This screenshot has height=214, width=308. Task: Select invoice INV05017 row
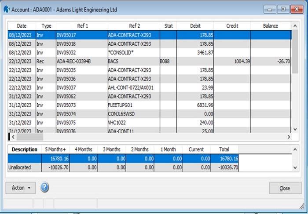150,35
